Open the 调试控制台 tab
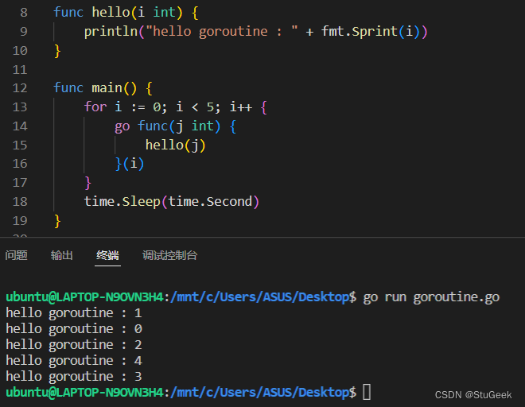The image size is (525, 407). (x=169, y=255)
